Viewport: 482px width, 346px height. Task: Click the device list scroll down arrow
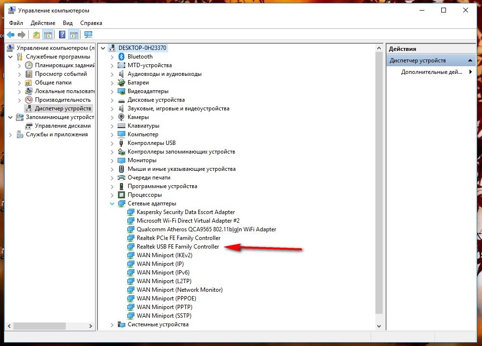(x=379, y=326)
